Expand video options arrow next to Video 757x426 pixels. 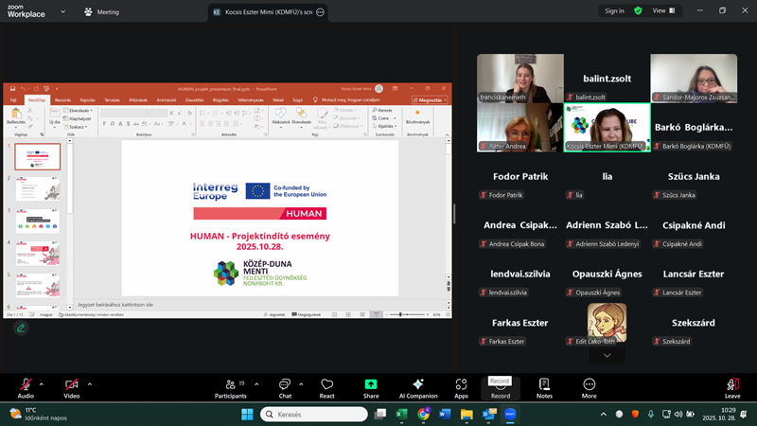tap(91, 384)
